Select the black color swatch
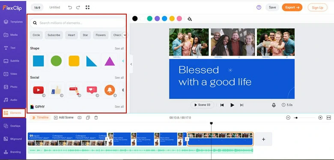 click(x=135, y=18)
